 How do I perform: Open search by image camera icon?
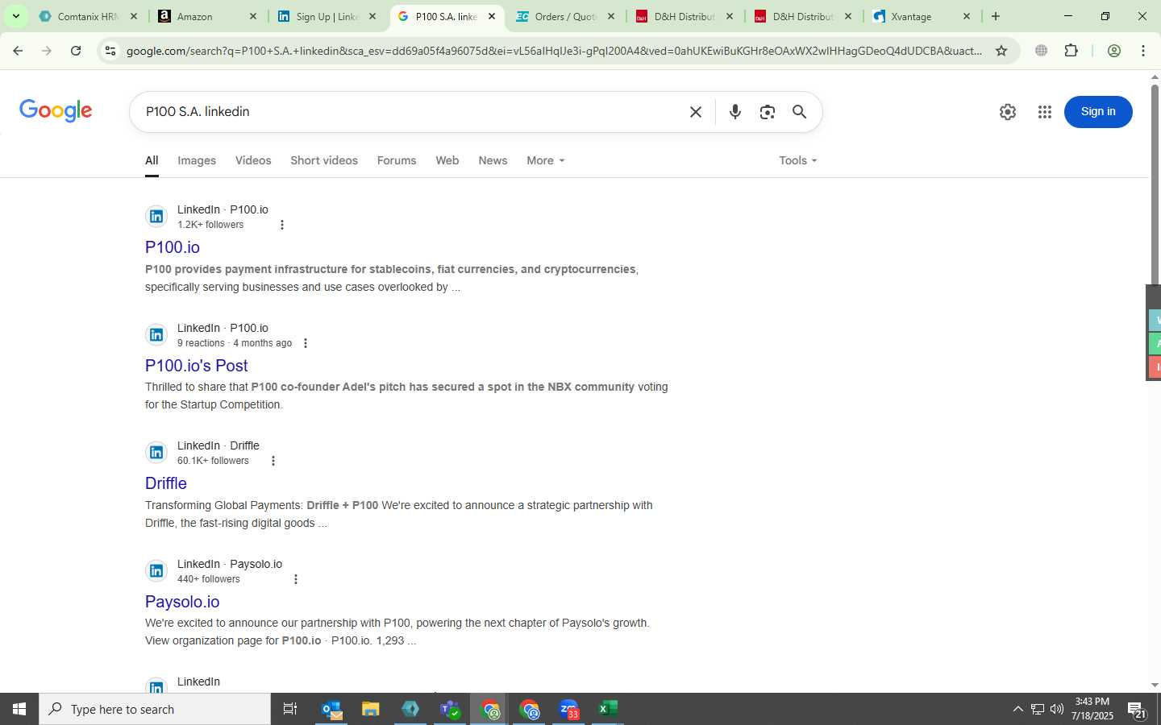pyautogui.click(x=767, y=112)
